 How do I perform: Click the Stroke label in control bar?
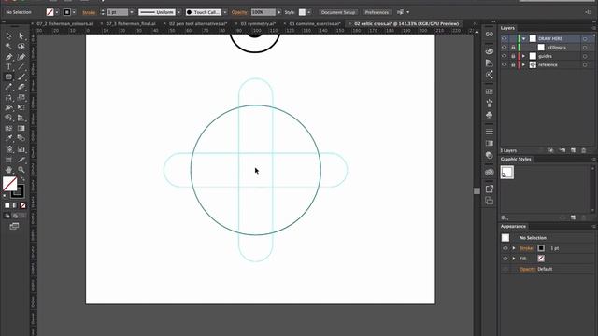pos(89,12)
